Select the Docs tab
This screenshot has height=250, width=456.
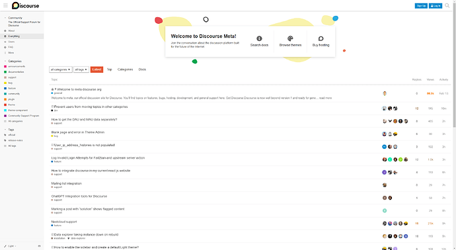tap(142, 69)
